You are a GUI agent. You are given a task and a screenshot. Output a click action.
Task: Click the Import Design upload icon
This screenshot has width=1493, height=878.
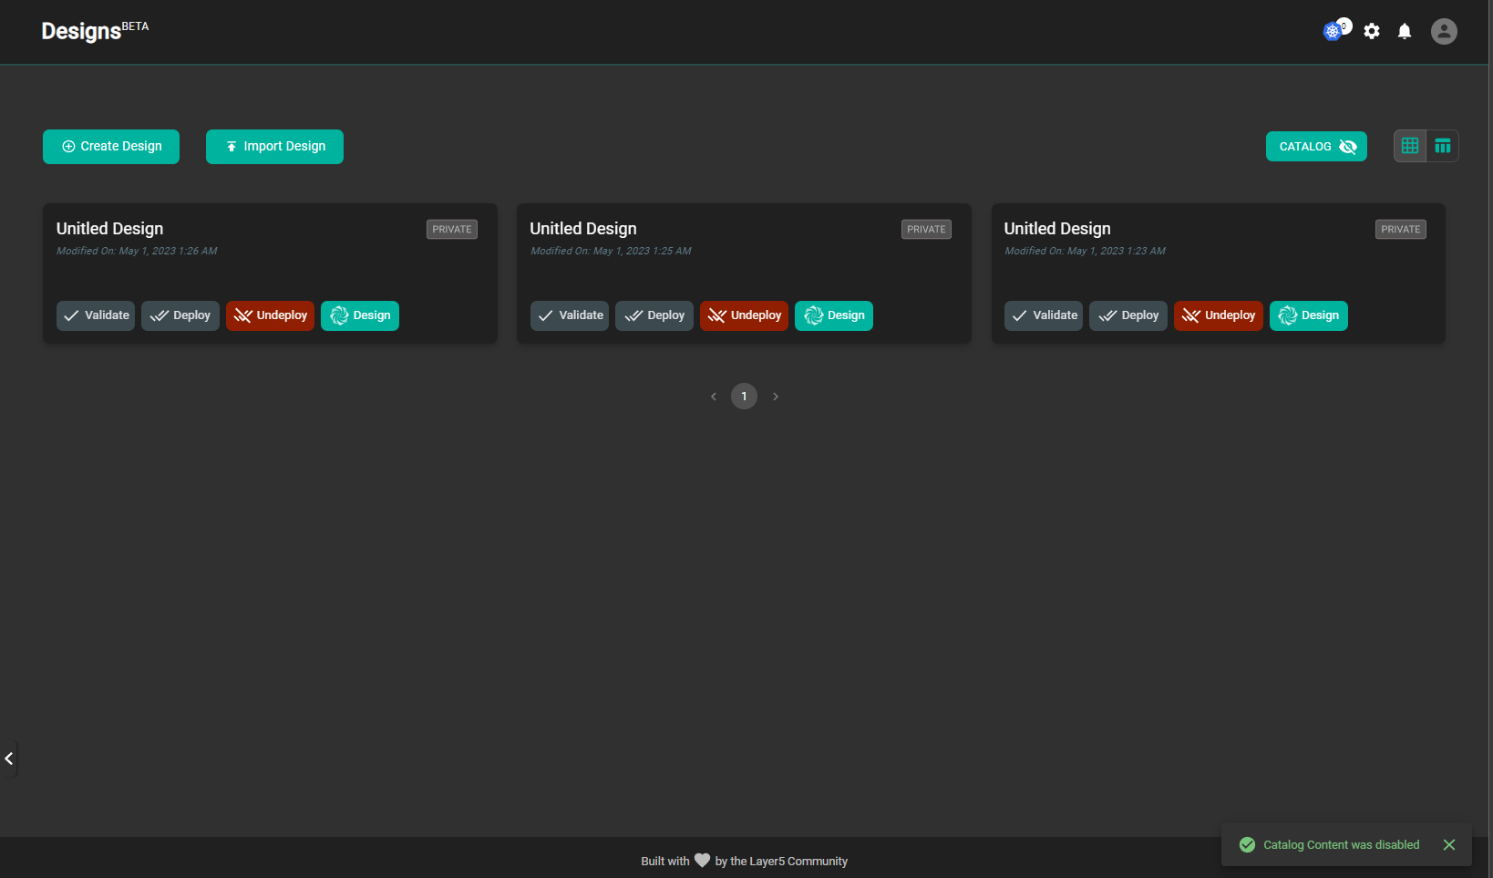(231, 146)
